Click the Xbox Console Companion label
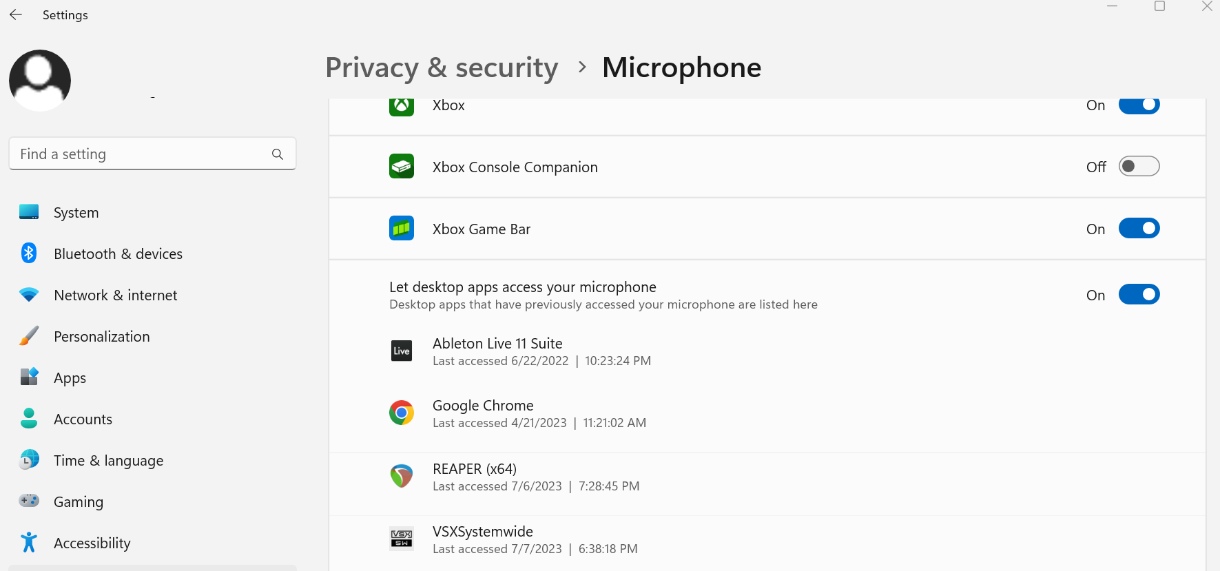Viewport: 1220px width, 571px height. pyautogui.click(x=515, y=167)
